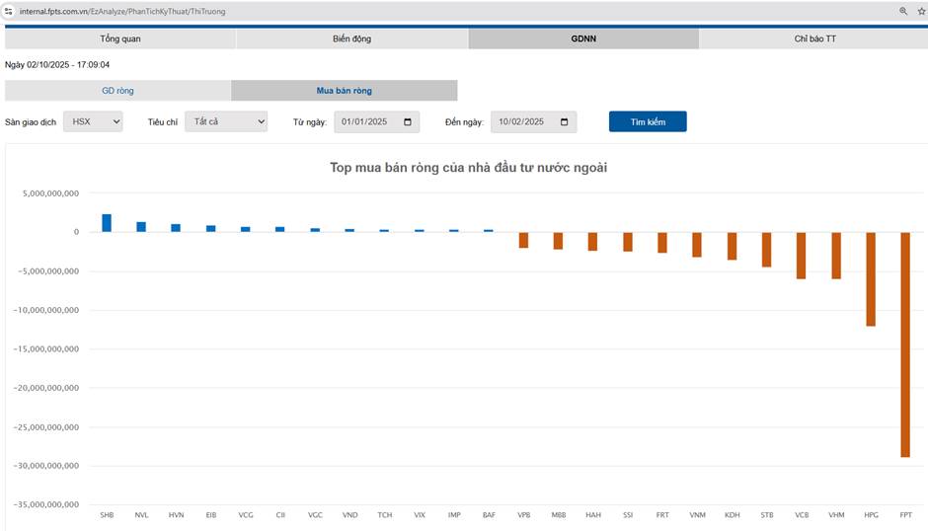Click the FPT orange bar in chart

(905, 344)
